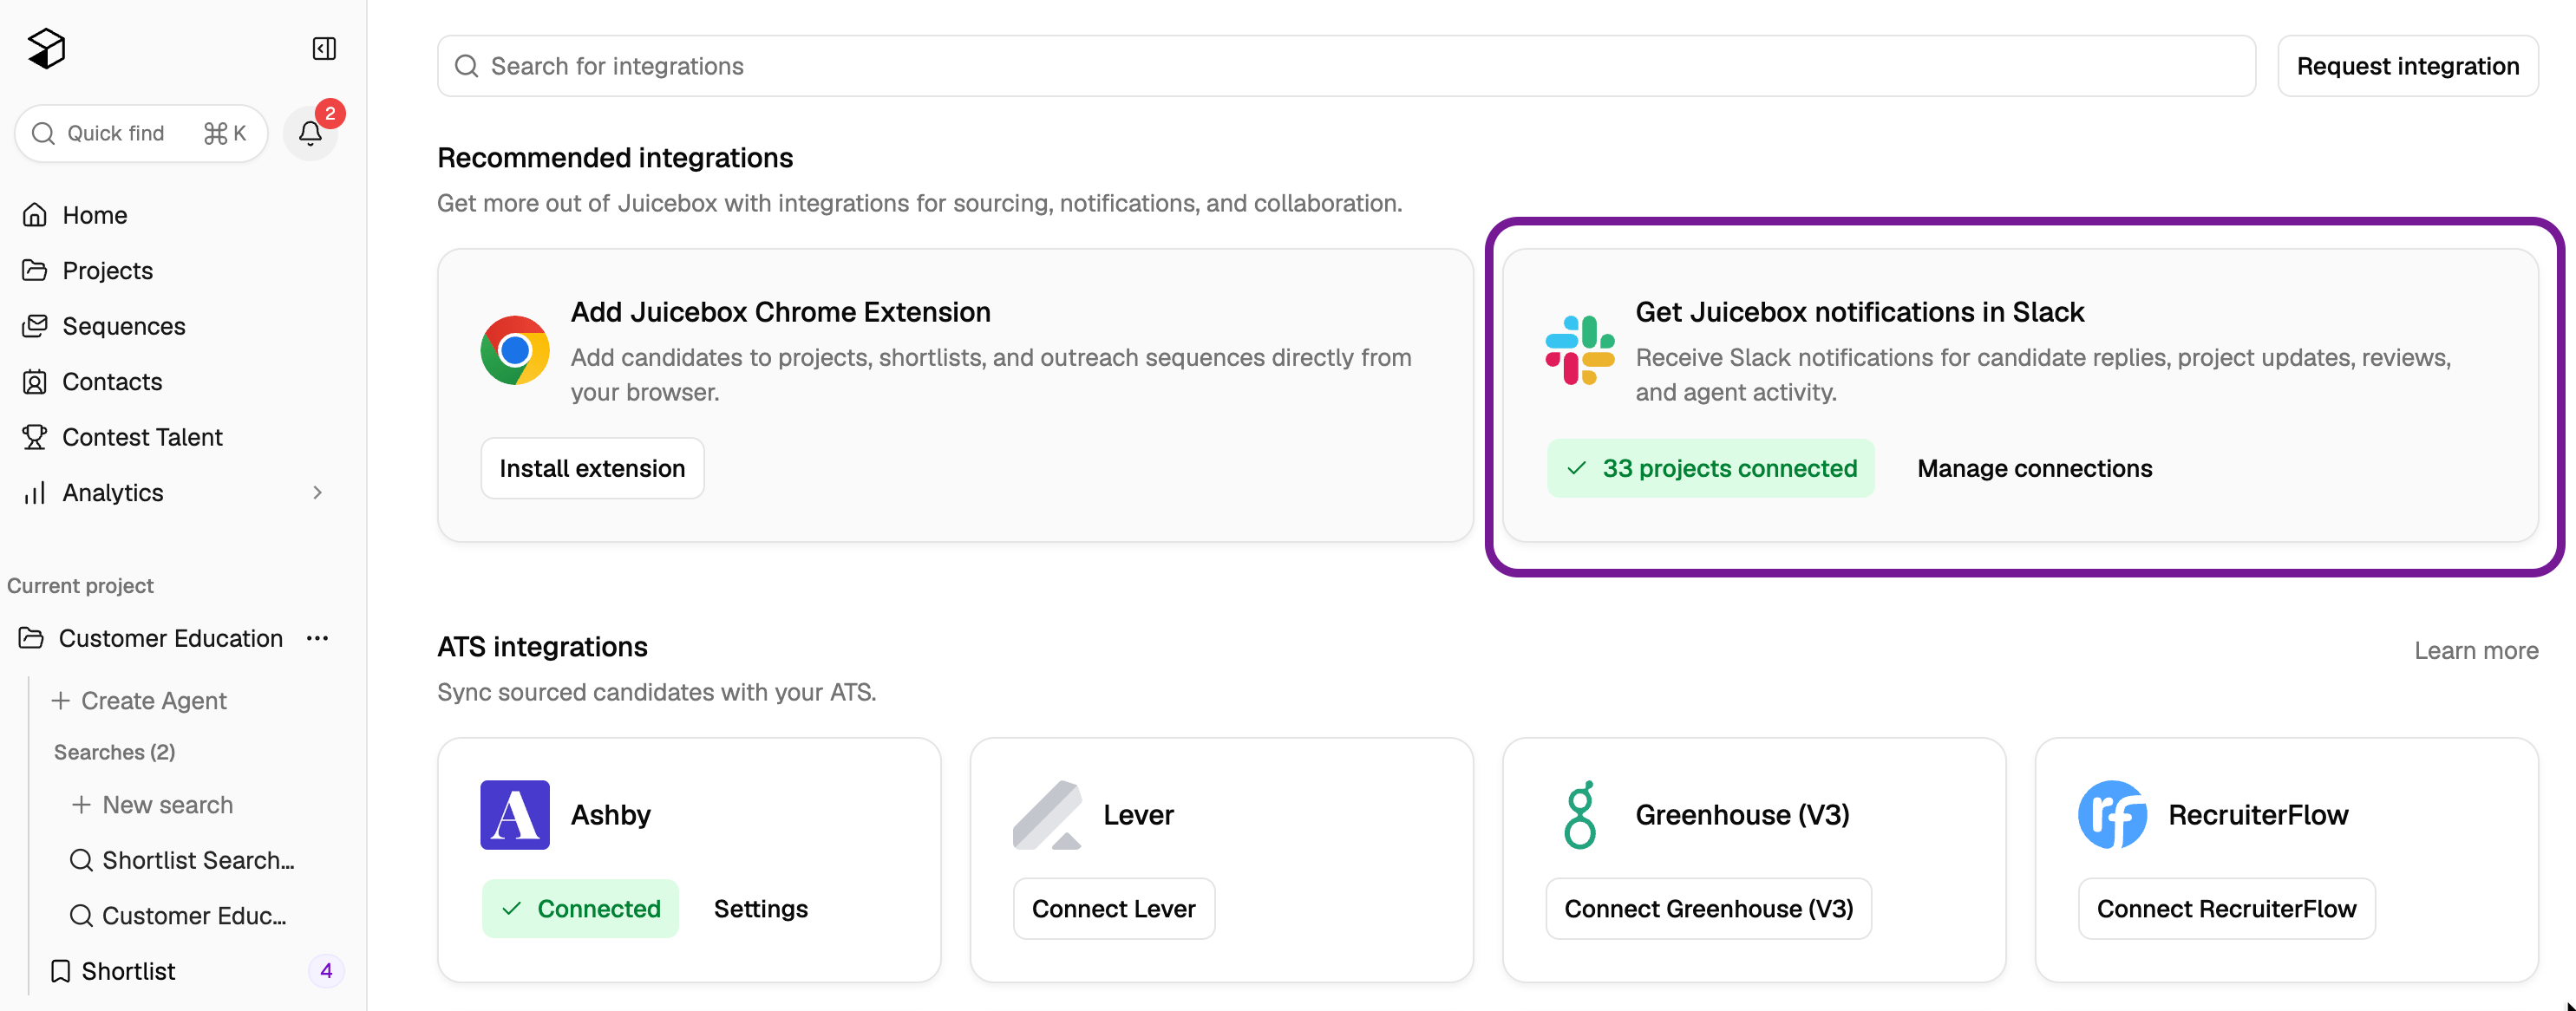2576x1011 pixels.
Task: Click the Juicebox logo icon
Action: 46,48
